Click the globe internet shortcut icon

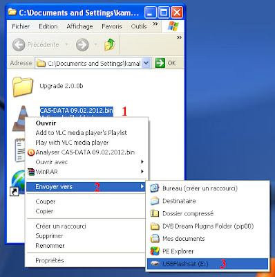tap(19, 182)
